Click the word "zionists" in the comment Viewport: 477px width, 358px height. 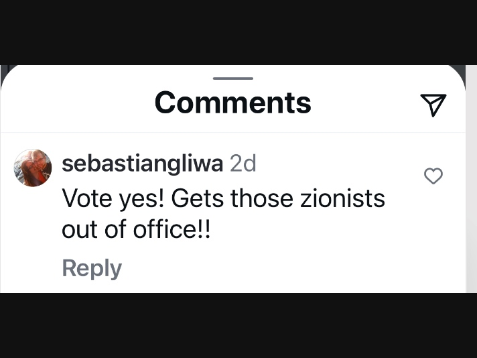(342, 198)
